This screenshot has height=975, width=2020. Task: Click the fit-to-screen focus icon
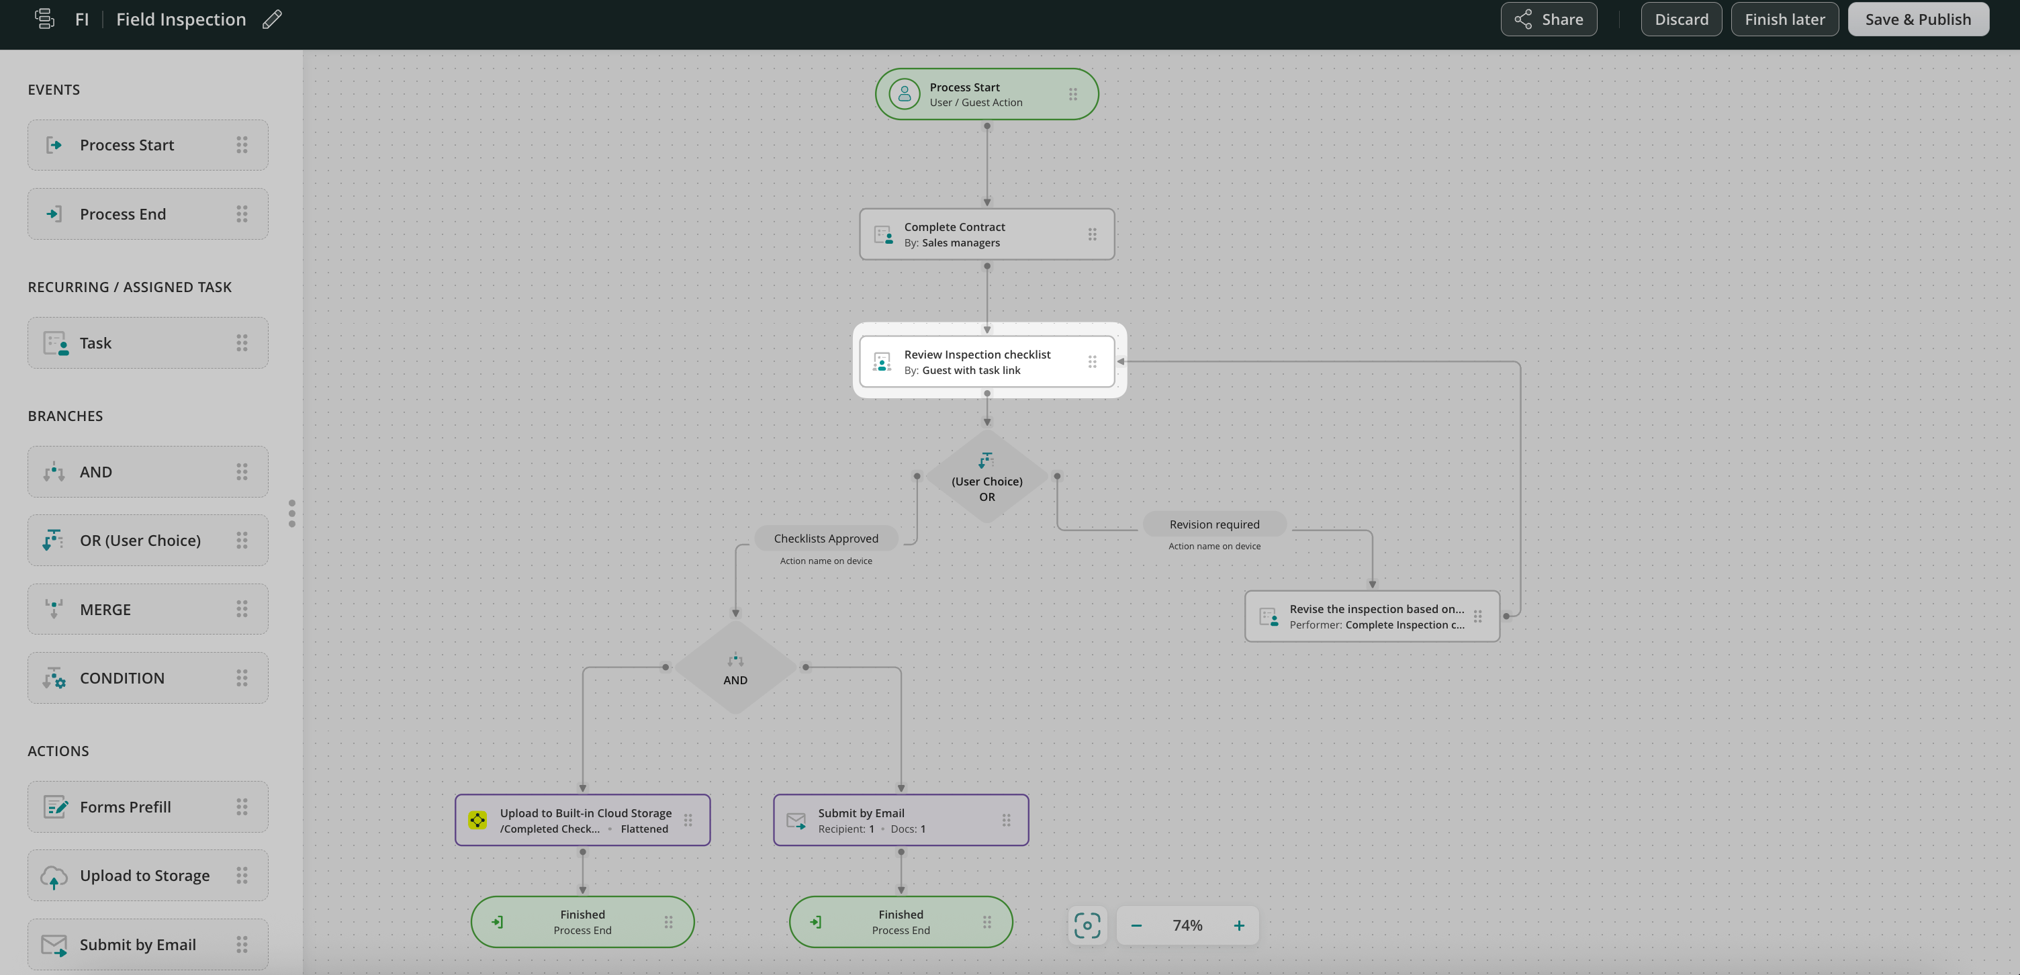(1087, 925)
